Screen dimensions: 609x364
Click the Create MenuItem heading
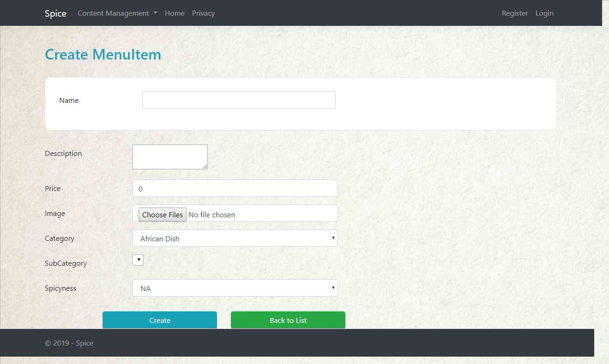point(103,54)
